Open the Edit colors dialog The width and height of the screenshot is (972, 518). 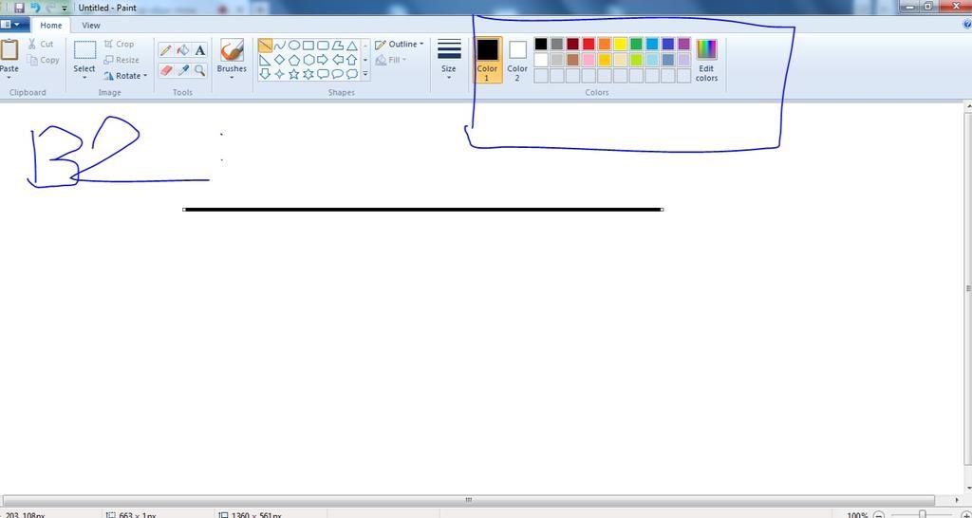pos(706,60)
